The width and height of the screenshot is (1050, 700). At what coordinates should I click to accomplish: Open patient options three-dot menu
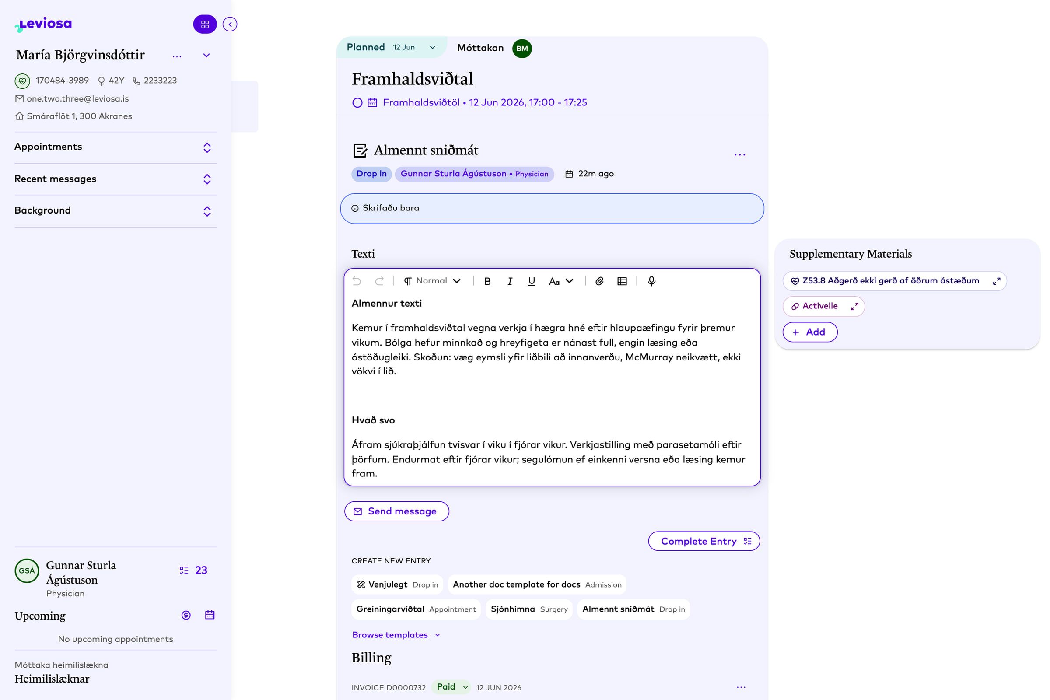tap(177, 56)
